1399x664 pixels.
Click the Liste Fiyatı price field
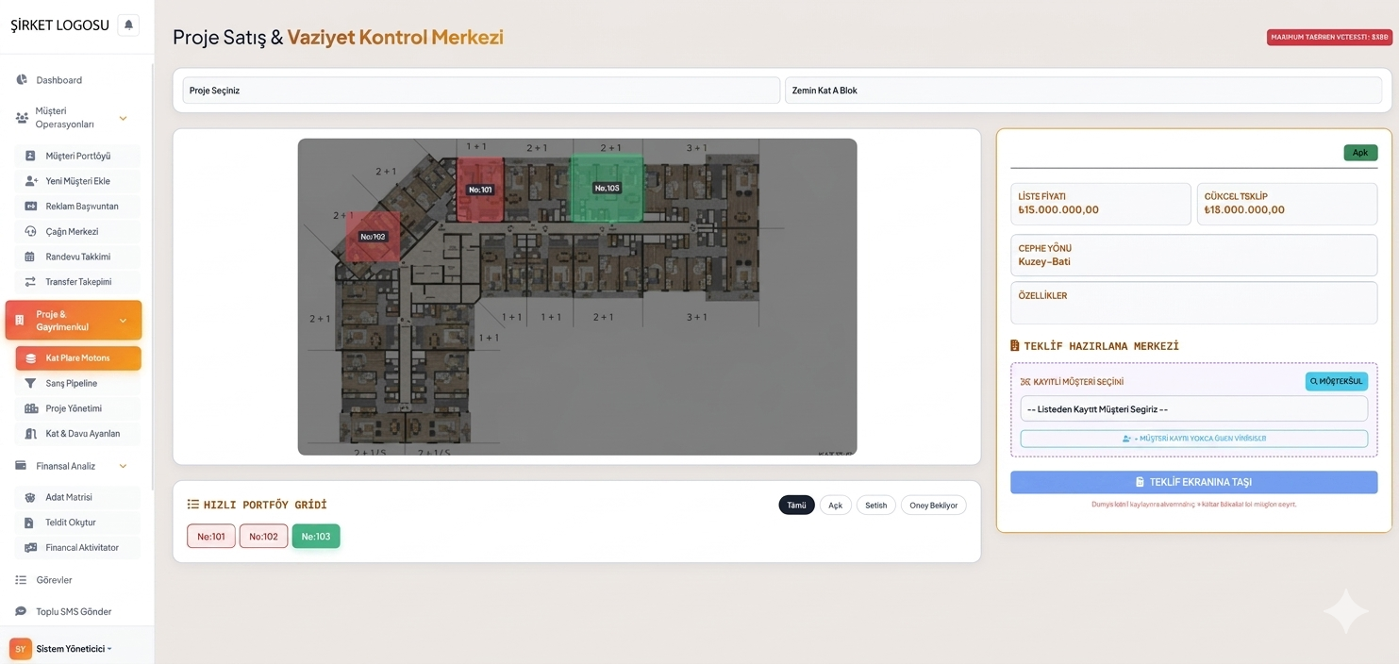1100,204
